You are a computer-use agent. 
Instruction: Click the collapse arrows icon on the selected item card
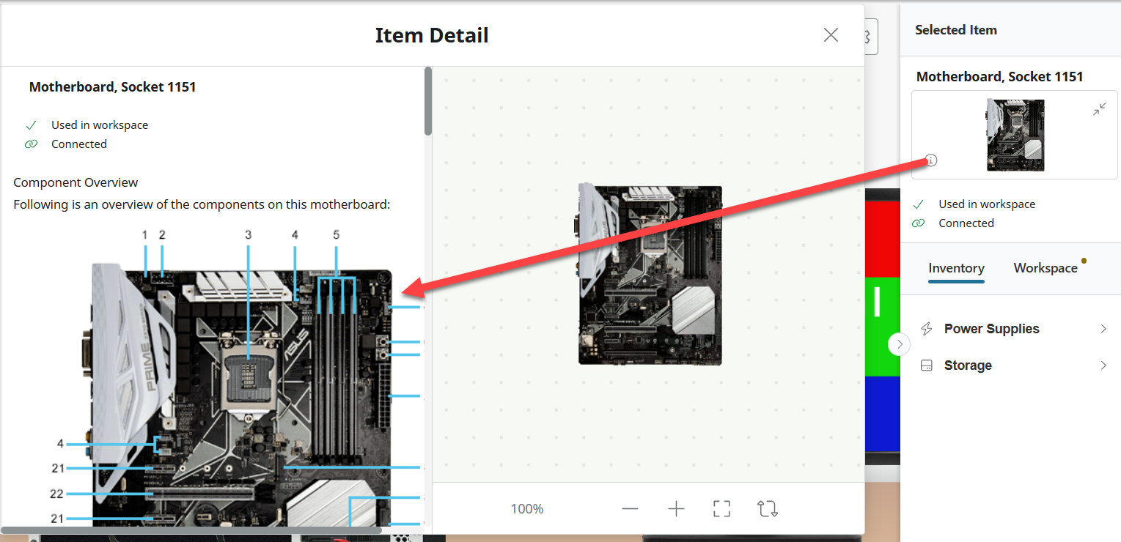[x=1100, y=109]
